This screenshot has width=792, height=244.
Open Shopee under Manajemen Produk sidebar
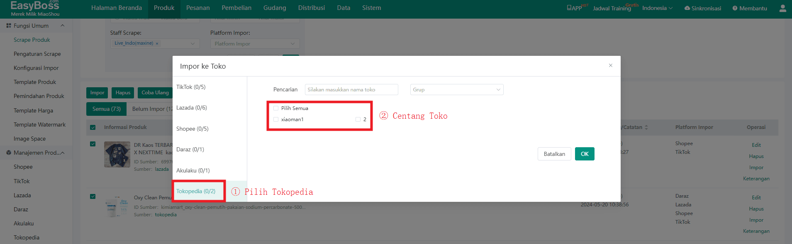pos(23,167)
